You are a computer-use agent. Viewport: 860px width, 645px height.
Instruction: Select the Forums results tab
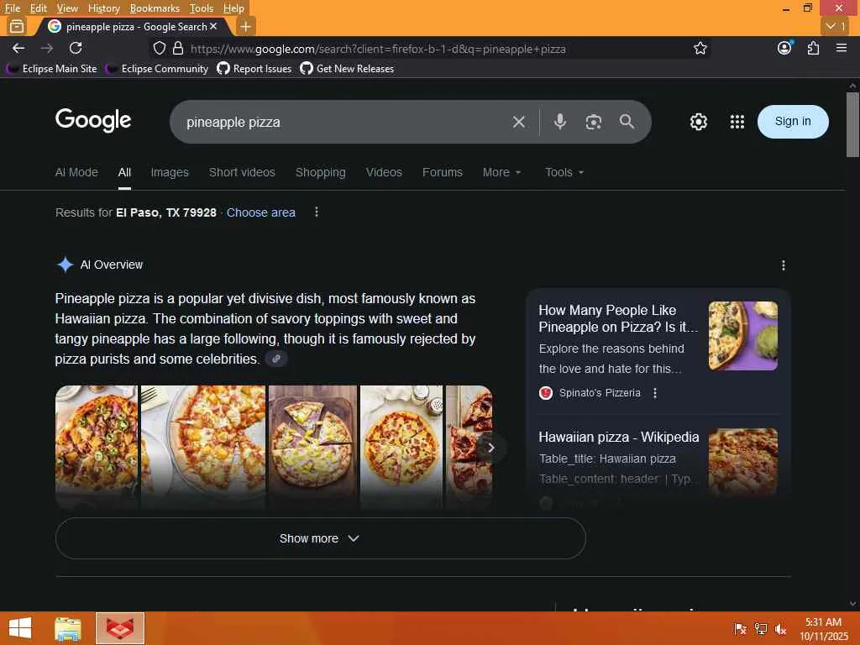(x=442, y=172)
